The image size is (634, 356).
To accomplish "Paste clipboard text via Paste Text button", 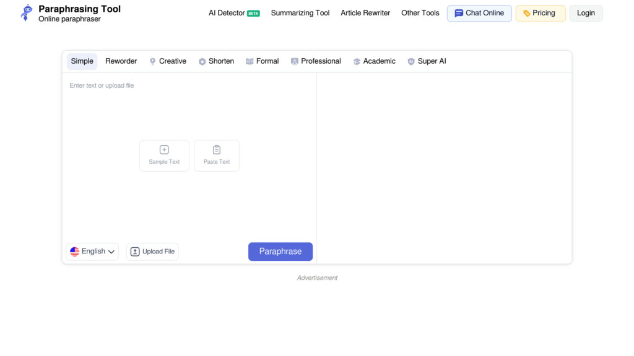I will (x=216, y=155).
